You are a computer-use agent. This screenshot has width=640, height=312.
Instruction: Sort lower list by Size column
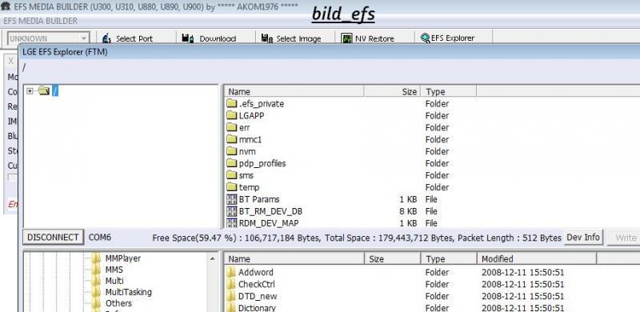pyautogui.click(x=392, y=259)
